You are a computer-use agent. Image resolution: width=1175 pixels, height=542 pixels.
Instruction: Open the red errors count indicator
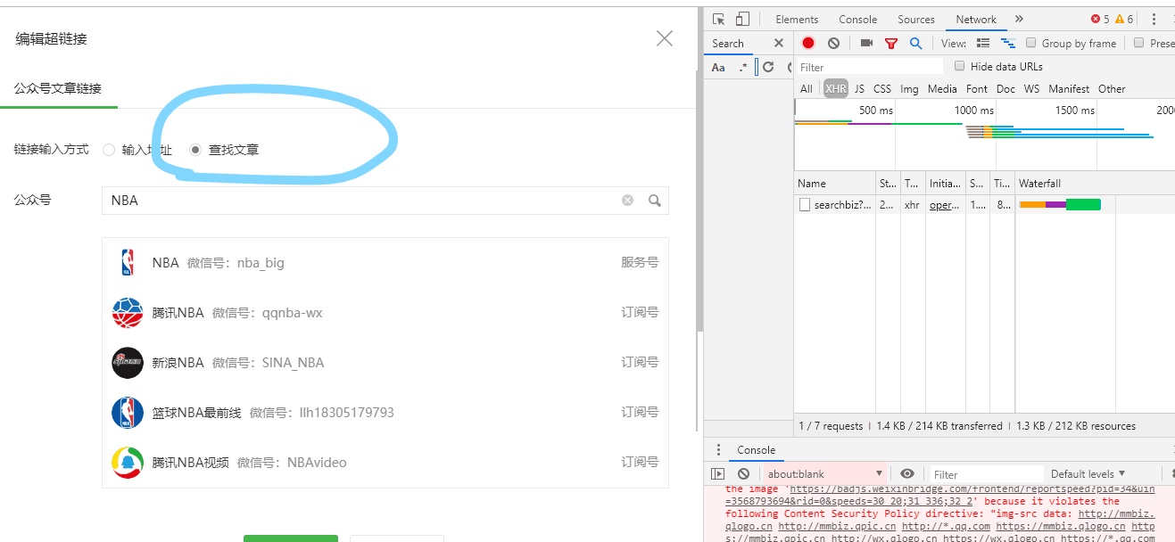point(1100,20)
